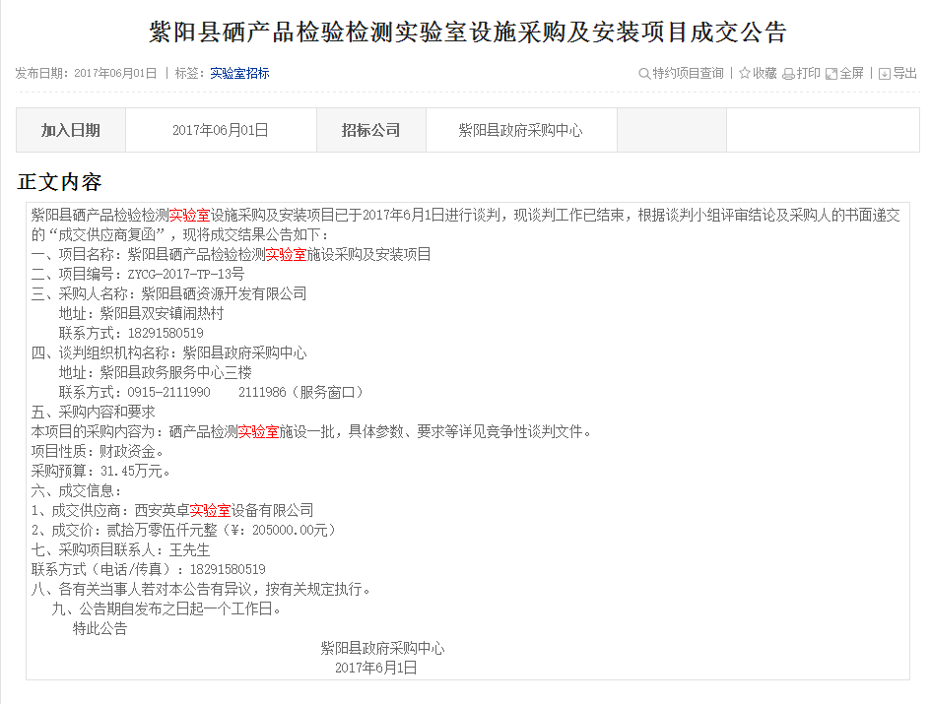Select the 加入日期 header cell
This screenshot has height=704, width=931.
tap(70, 130)
